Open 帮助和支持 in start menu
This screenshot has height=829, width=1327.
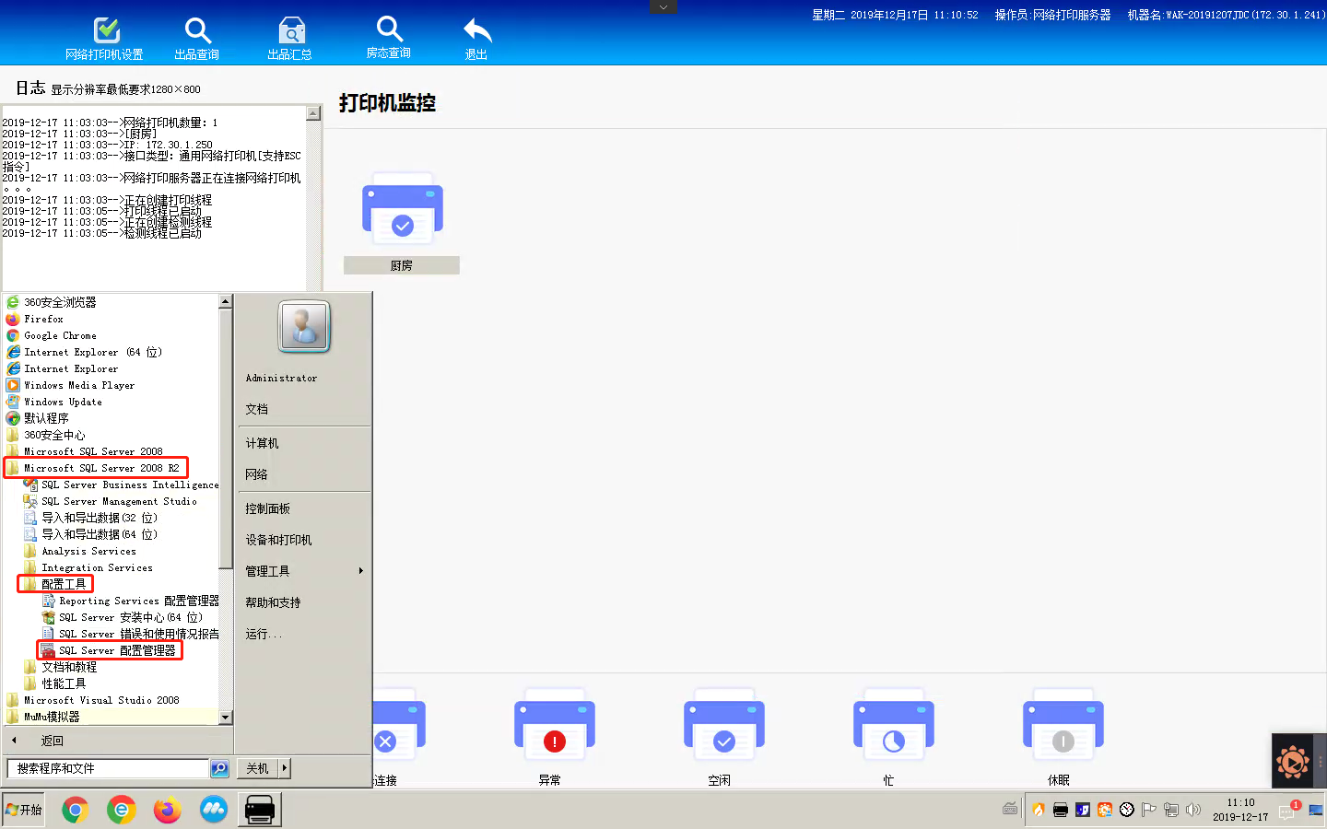[273, 602]
